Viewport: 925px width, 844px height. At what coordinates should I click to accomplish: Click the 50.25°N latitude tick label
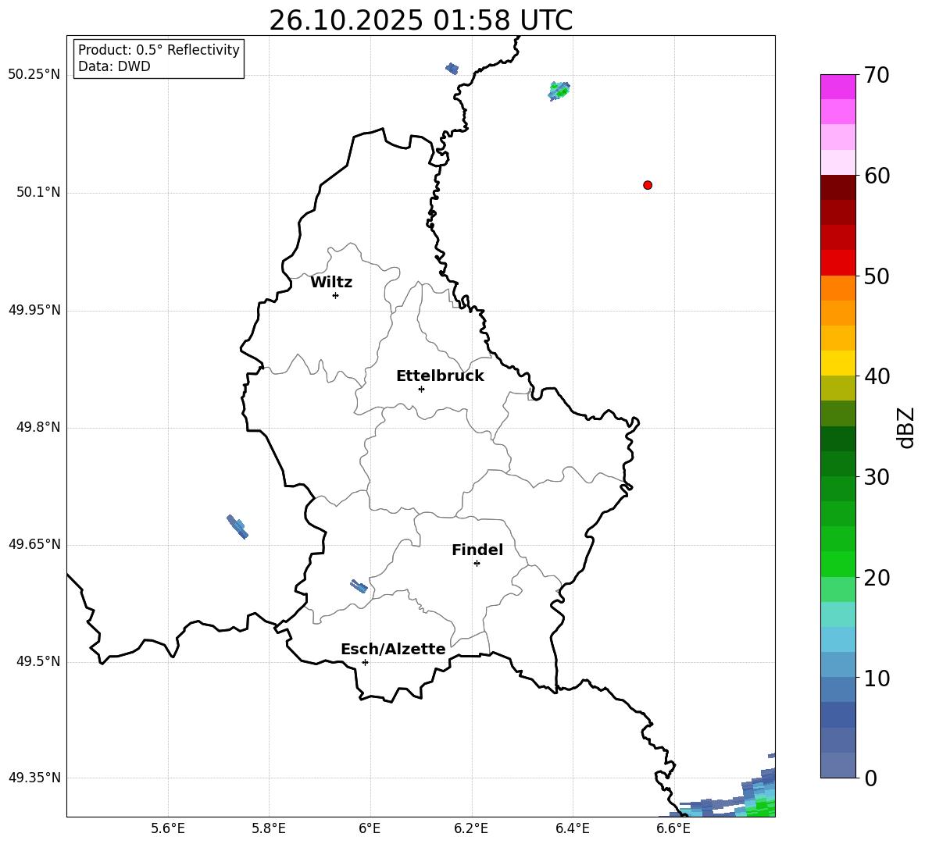(x=34, y=75)
